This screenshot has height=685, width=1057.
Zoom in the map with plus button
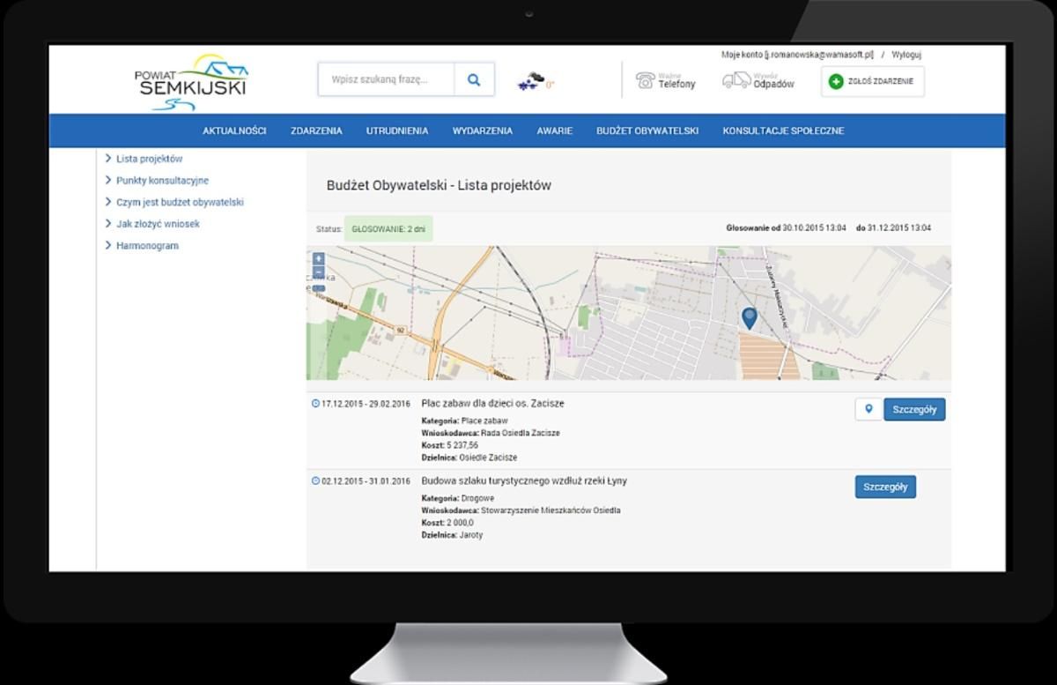tap(319, 259)
